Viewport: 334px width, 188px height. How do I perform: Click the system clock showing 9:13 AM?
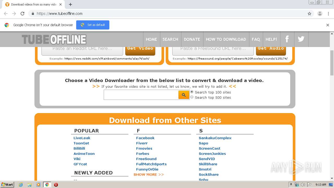click(321, 185)
